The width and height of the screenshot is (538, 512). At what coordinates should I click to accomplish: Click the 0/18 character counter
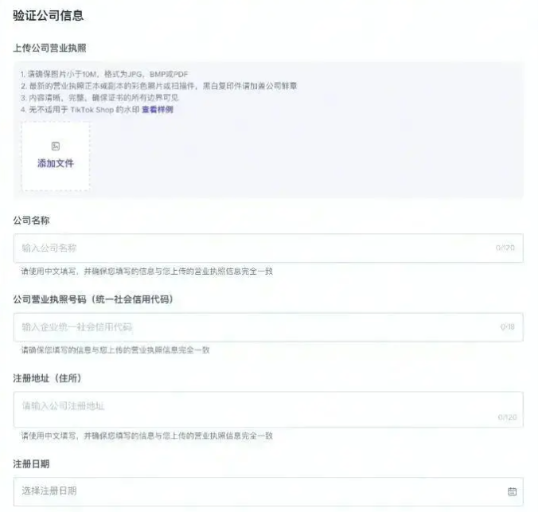pos(507,327)
